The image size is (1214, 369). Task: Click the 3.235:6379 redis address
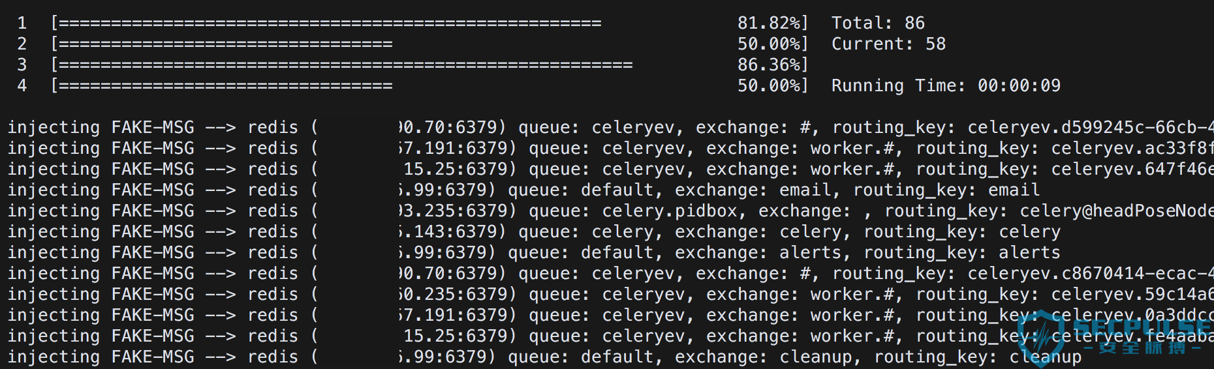(457, 211)
